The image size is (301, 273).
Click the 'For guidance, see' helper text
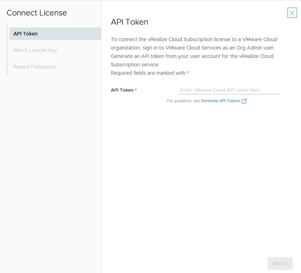[183, 101]
